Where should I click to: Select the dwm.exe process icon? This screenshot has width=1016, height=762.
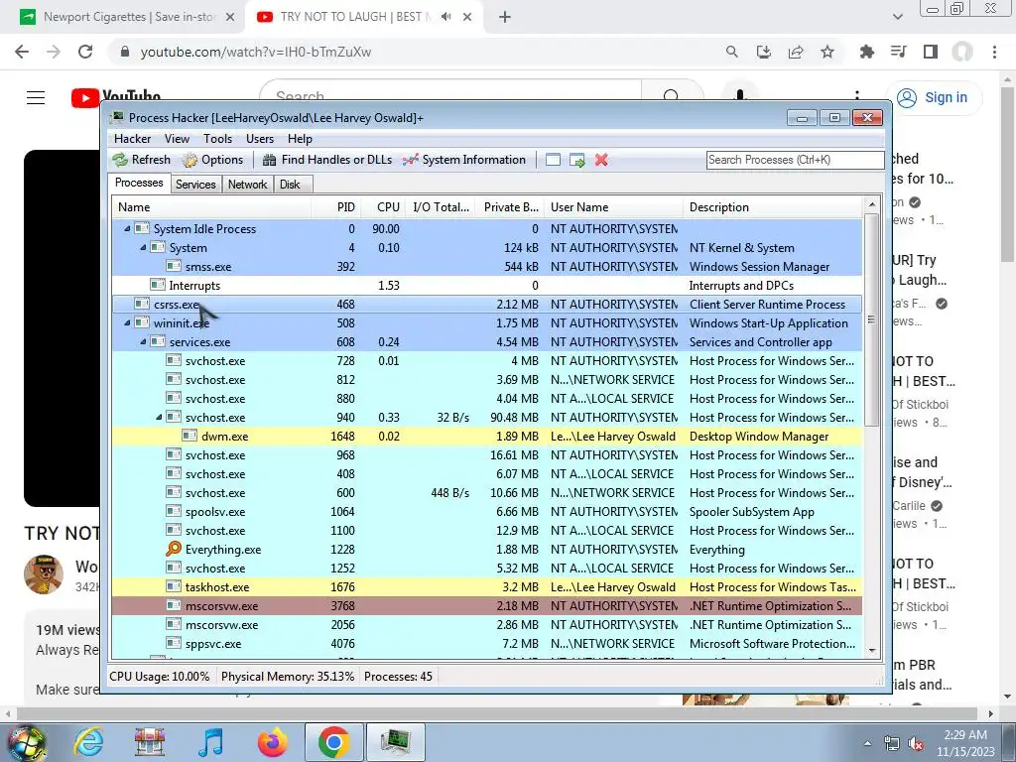pyautogui.click(x=190, y=437)
